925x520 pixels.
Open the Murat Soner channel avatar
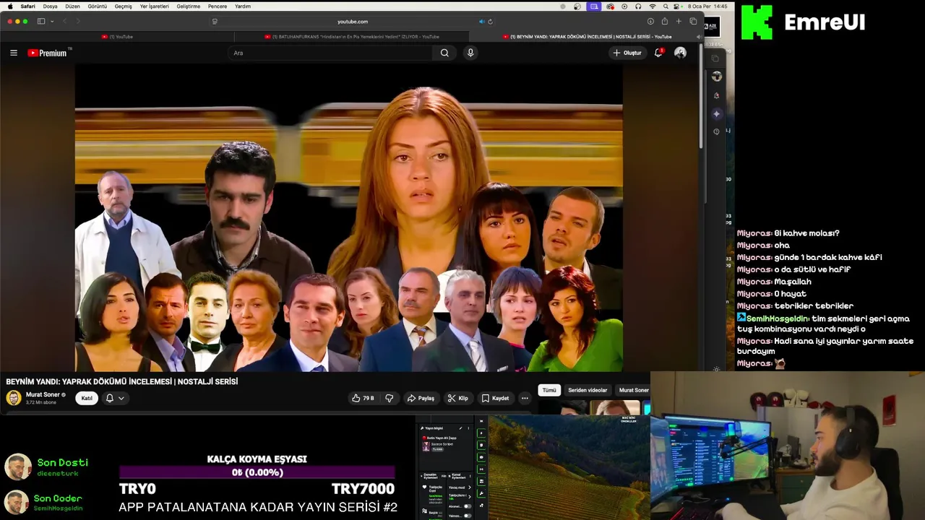pos(14,398)
